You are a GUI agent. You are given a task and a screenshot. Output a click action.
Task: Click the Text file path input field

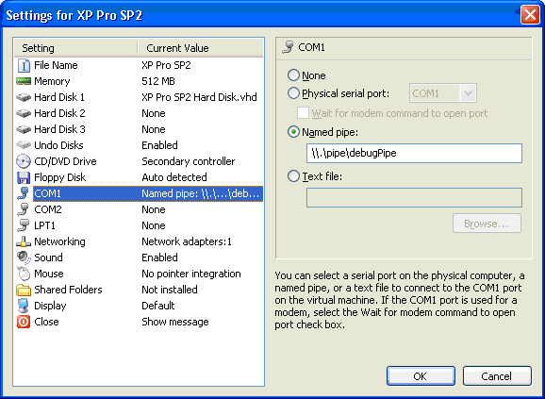414,198
